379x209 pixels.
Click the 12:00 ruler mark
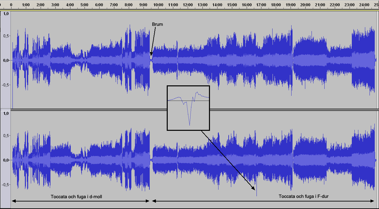188,5
